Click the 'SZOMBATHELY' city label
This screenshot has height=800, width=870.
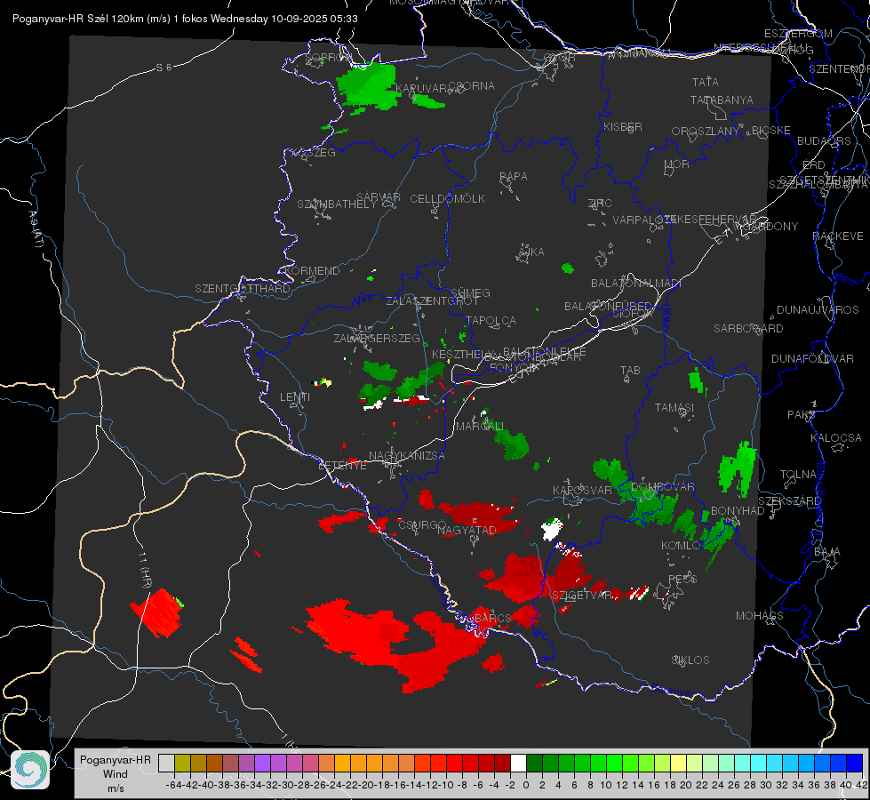click(x=337, y=204)
